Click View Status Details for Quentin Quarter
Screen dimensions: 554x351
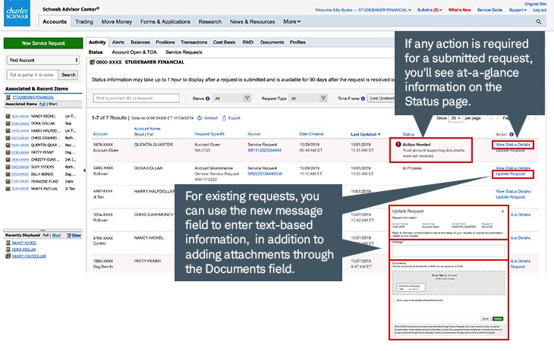[x=513, y=145]
